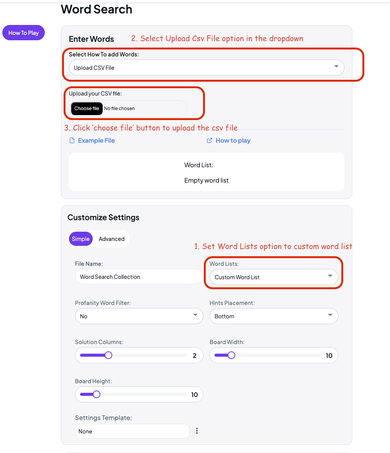Click the How to play external link icon
The height and width of the screenshot is (453, 390).
pos(210,140)
